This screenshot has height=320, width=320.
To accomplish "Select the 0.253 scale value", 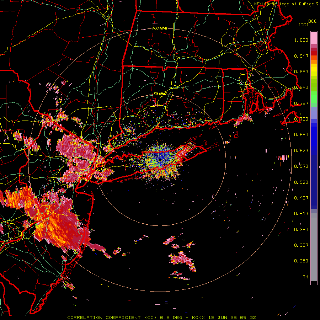I will point(301,261).
